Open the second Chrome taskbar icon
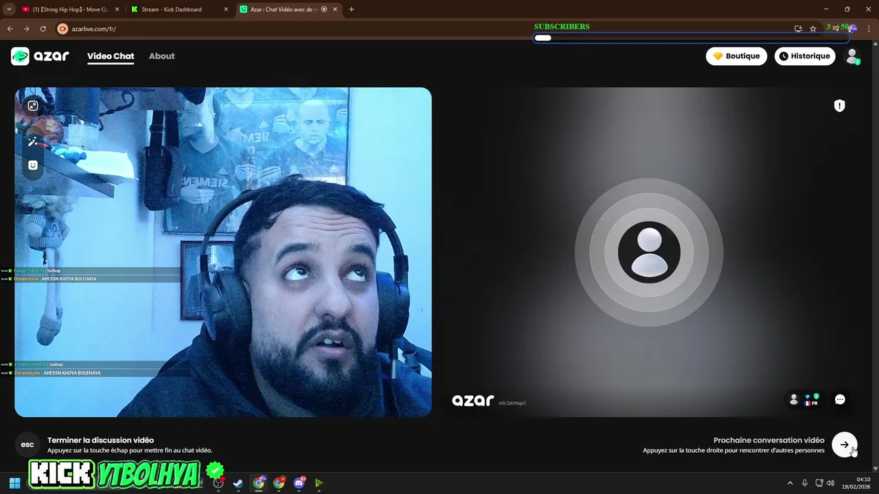879x494 pixels. point(279,483)
